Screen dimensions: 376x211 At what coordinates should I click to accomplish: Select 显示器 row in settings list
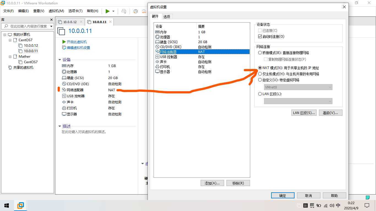[202, 72]
